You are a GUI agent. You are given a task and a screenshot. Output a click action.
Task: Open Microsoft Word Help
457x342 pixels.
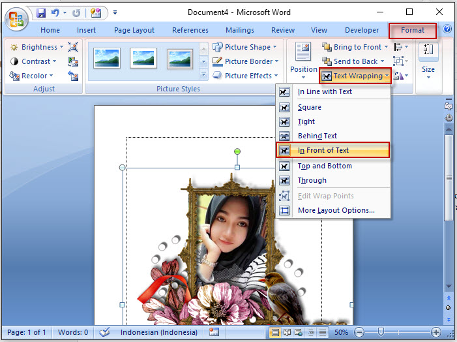[x=447, y=29]
